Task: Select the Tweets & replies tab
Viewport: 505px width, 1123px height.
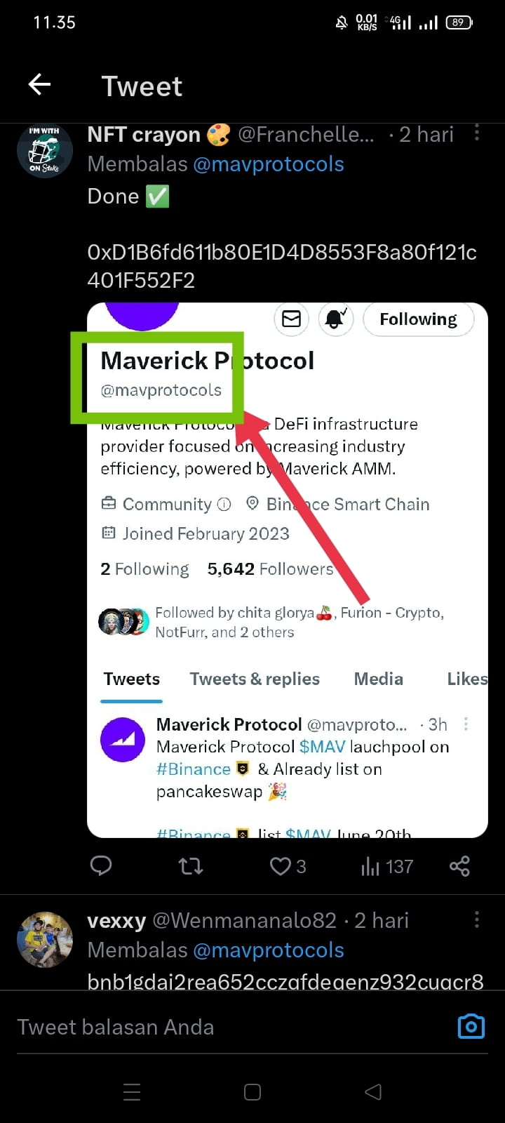Action: point(255,679)
